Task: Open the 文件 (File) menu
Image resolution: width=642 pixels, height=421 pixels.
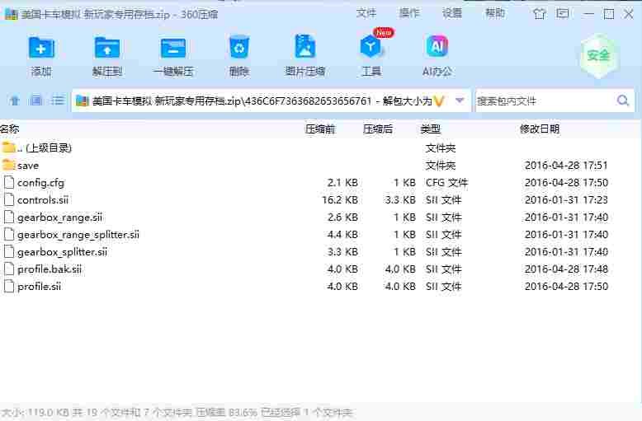Action: 366,13
